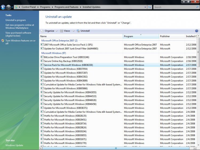Open View purchased software (digital locker)
Screen dimensions: 200x150
(18, 34)
